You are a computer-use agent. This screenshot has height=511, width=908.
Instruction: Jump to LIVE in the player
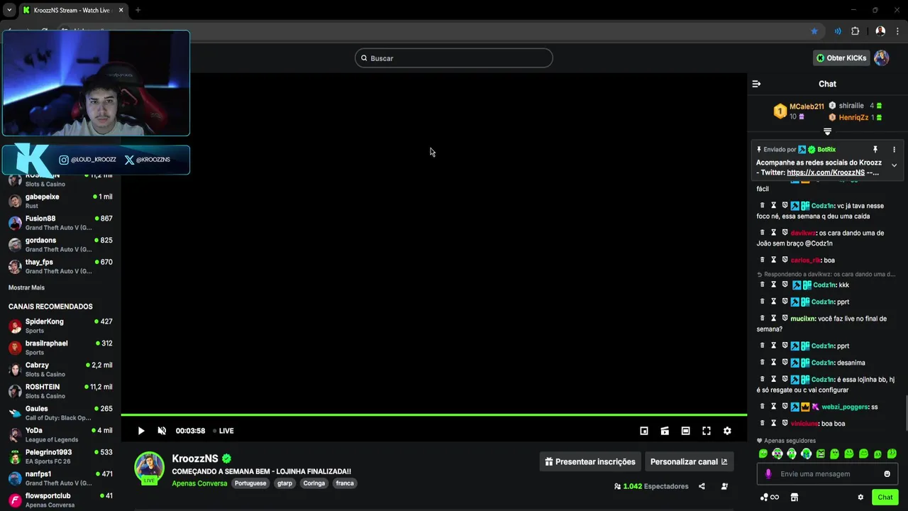coord(224,431)
